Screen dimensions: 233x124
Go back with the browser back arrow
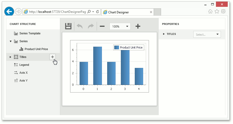tap(9, 12)
